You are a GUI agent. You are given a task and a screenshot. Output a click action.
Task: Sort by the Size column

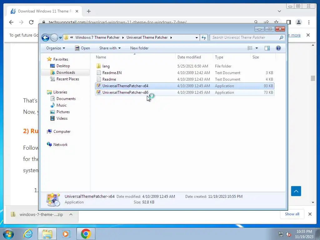point(263,57)
